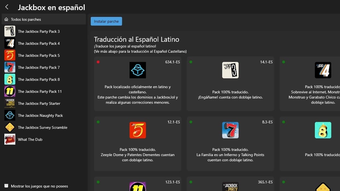Select Todos los parches in sidebar

tap(44, 19)
